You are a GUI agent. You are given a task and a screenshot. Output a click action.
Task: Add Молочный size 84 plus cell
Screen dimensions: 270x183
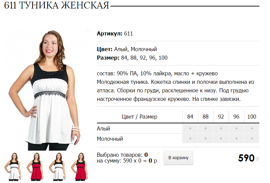pos(190,139)
